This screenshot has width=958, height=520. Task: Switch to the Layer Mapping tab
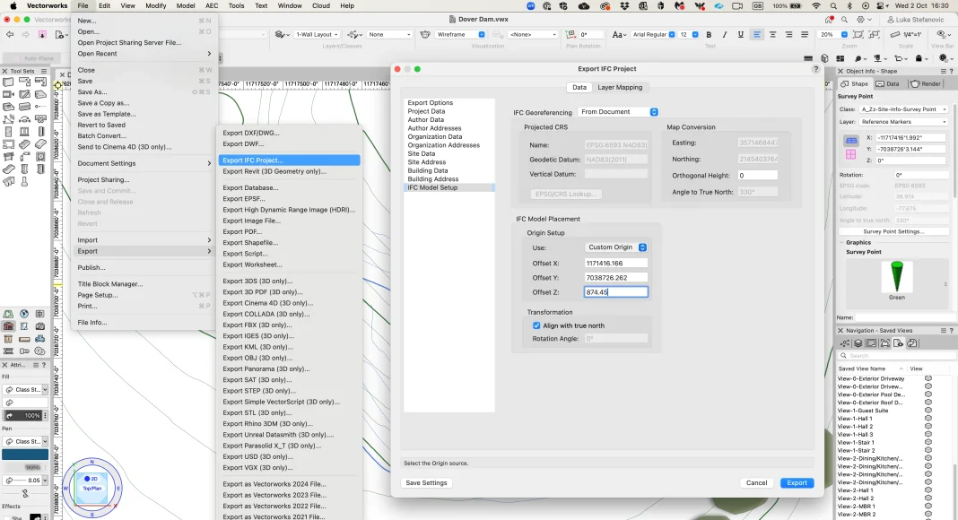(620, 87)
